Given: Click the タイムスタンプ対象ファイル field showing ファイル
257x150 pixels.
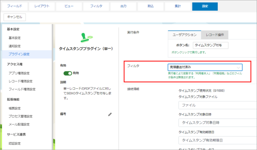Looking at the screenshot, I should 218,105.
